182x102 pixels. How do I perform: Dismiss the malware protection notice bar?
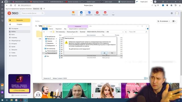pyautogui.click(x=44, y=9)
